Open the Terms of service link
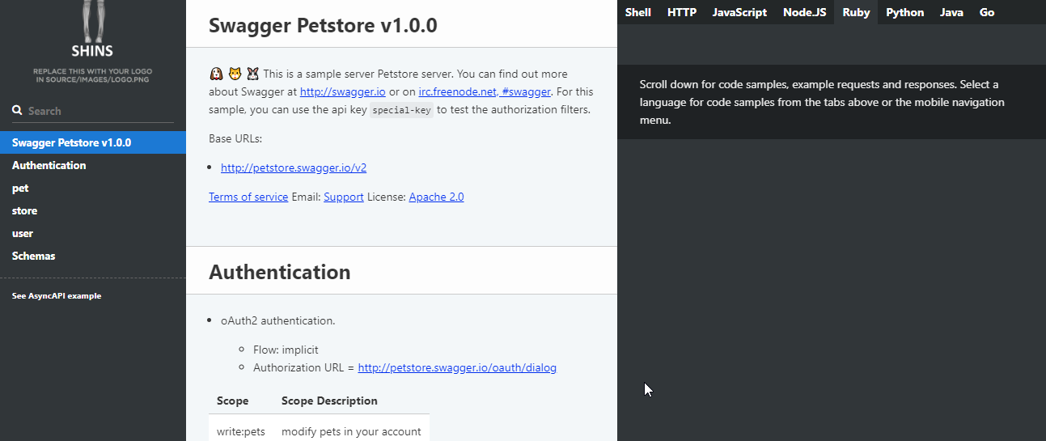This screenshot has height=441, width=1046. pyautogui.click(x=248, y=197)
